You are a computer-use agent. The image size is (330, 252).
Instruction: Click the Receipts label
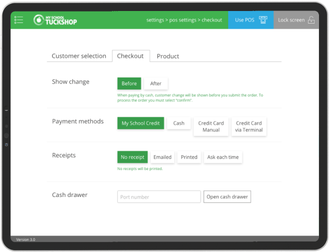pyautogui.click(x=64, y=155)
